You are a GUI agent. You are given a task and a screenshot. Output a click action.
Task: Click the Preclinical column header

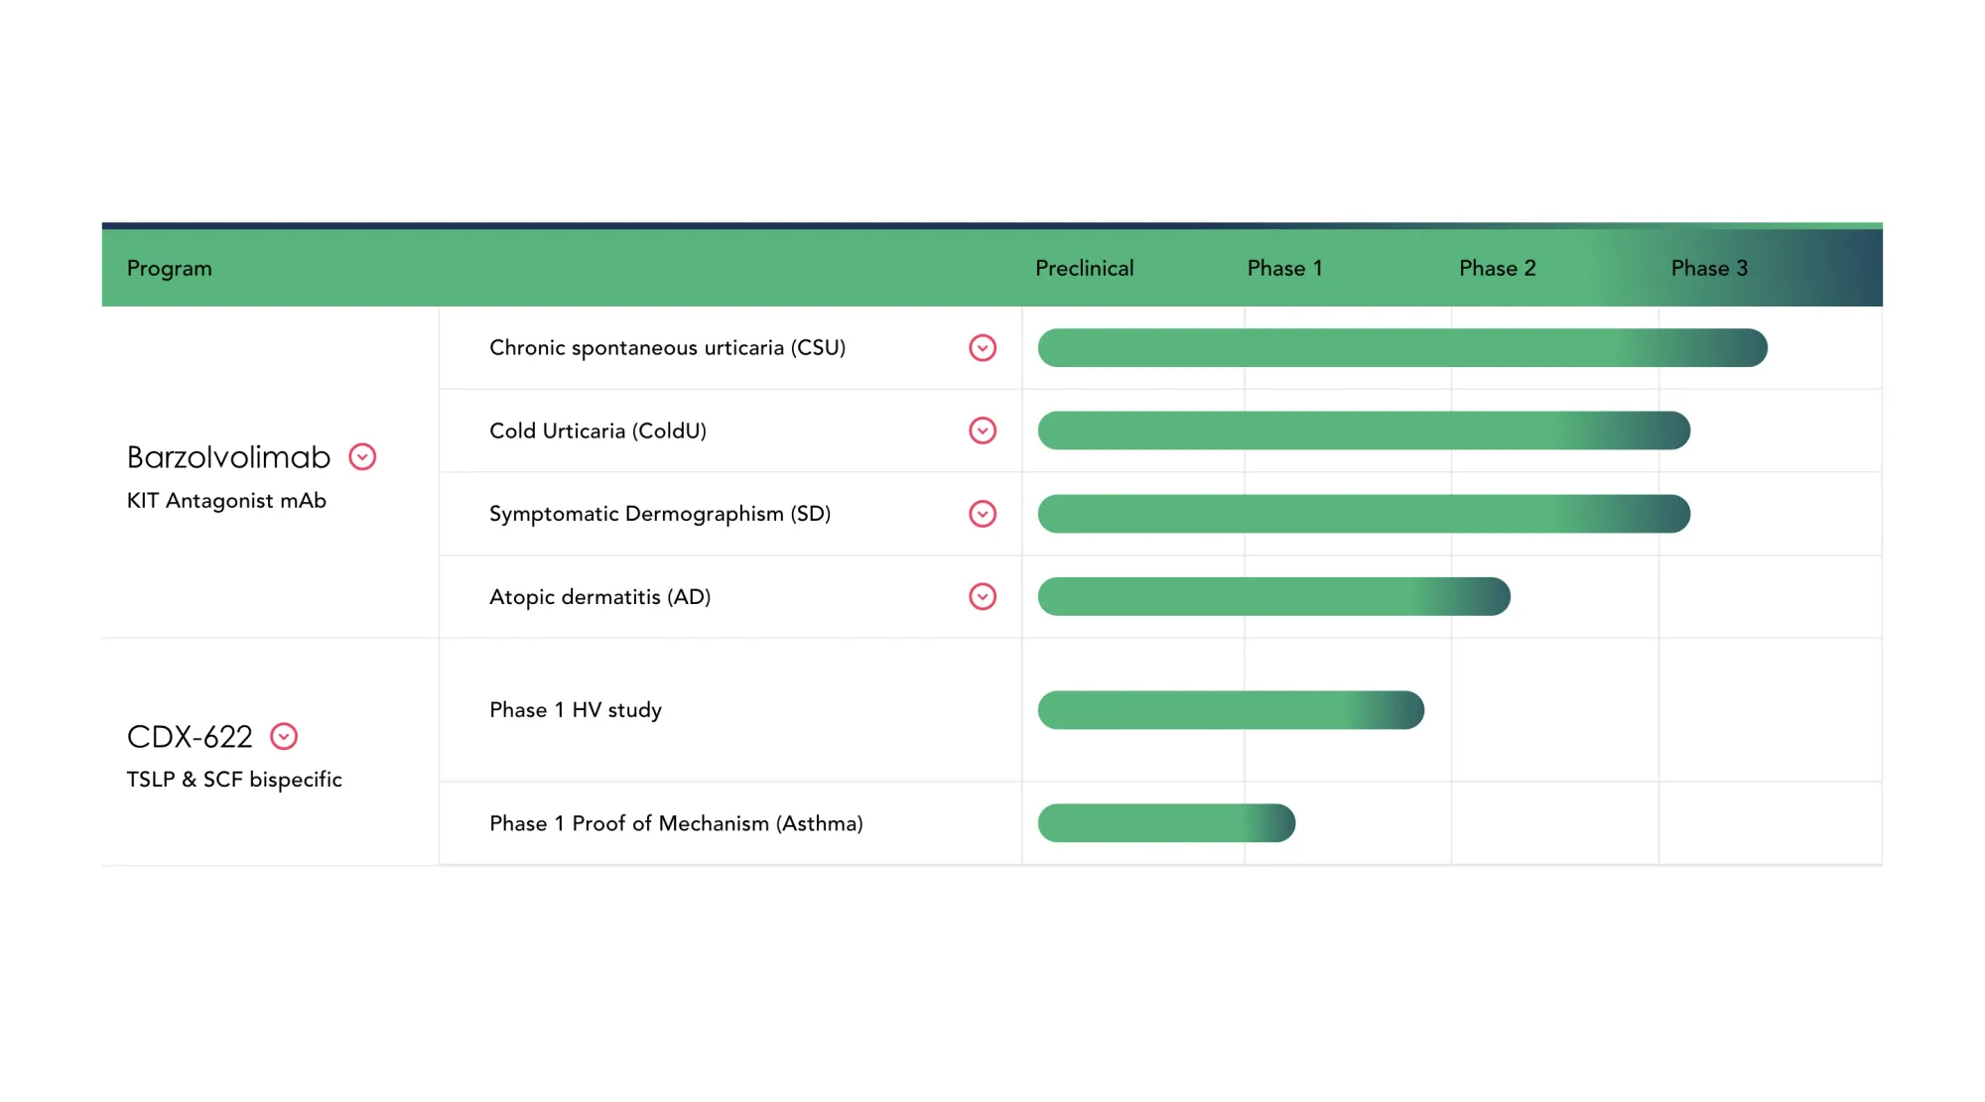(1084, 268)
